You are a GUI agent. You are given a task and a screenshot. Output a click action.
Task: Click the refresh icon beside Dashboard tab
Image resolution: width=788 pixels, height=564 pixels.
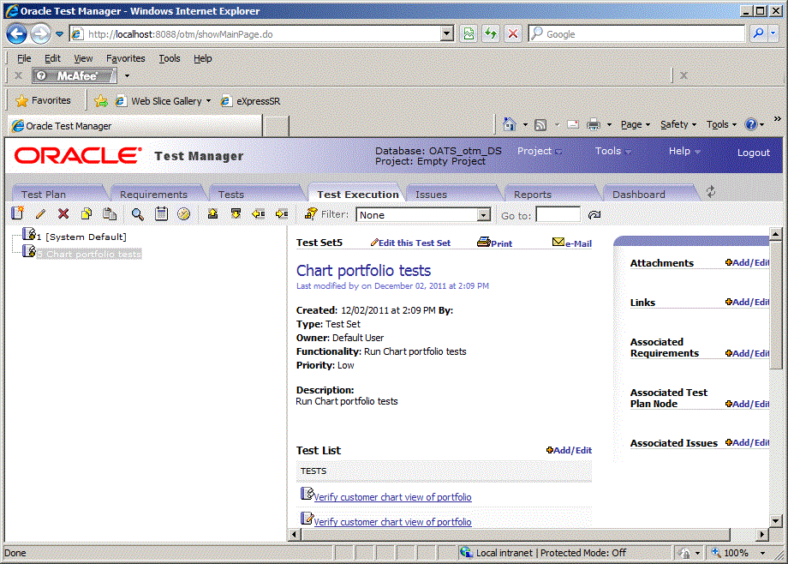tap(711, 191)
